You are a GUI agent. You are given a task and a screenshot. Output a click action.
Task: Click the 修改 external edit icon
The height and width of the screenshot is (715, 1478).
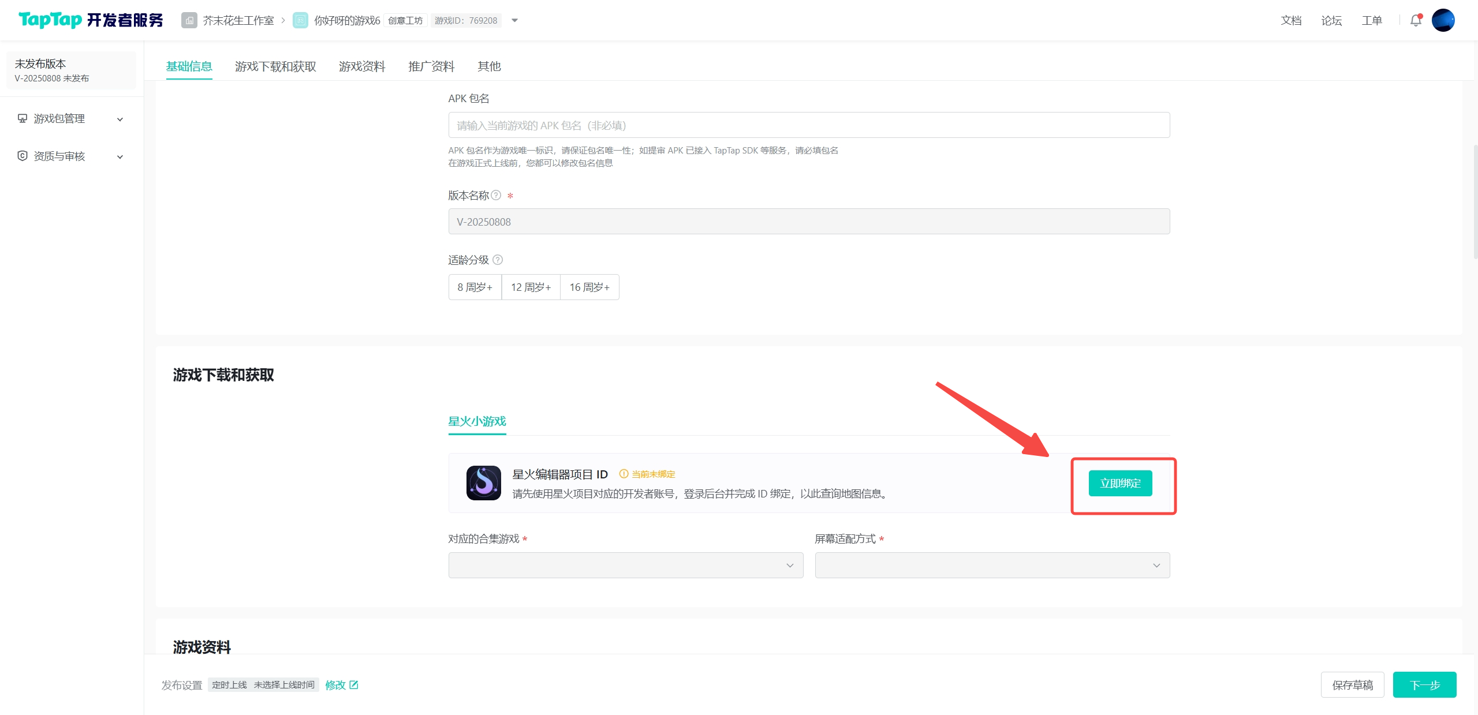tap(354, 684)
